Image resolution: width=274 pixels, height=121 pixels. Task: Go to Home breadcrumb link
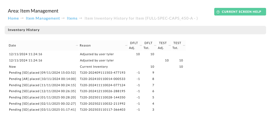[x=13, y=18]
